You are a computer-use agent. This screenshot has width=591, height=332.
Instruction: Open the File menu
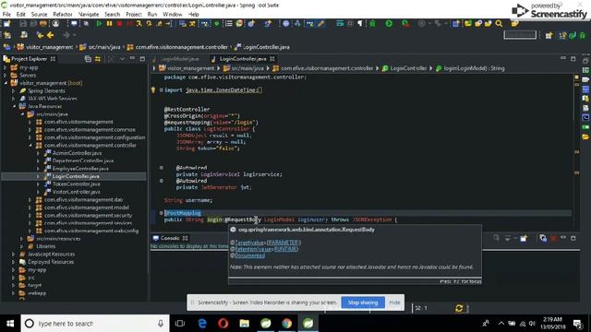coord(6,15)
